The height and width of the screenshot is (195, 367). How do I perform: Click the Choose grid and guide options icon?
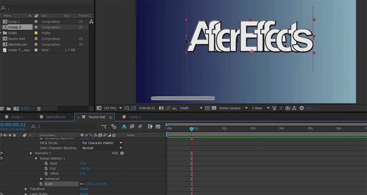[x=127, y=108]
